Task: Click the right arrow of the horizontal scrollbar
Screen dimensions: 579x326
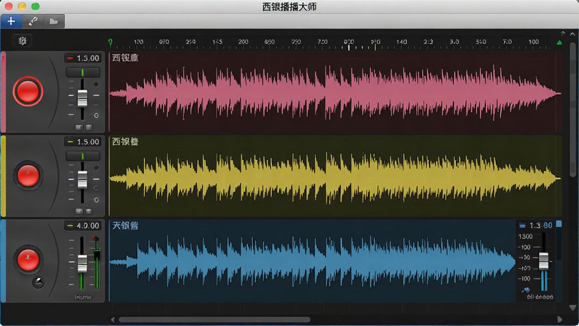Action: point(560,319)
